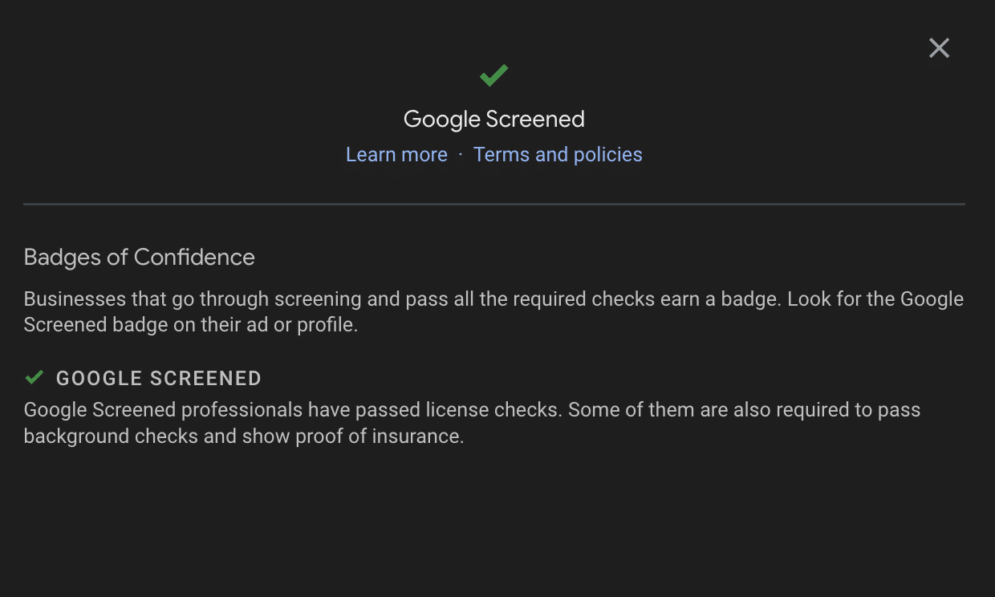Click the green checkmark above Google Screened title

coord(493,75)
